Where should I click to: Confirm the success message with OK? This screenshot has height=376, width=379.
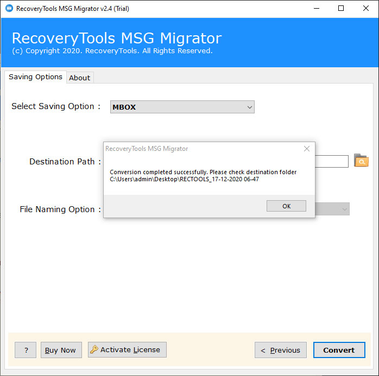tap(287, 206)
